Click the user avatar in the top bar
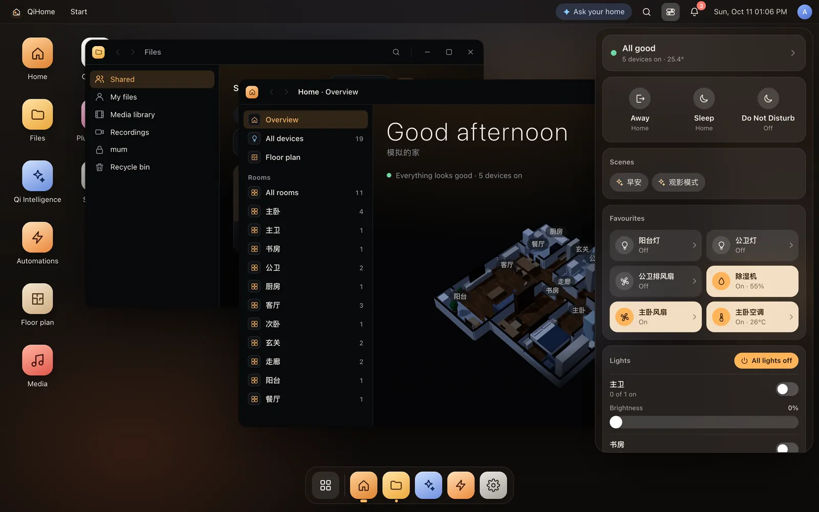Image resolution: width=819 pixels, height=512 pixels. tap(805, 12)
